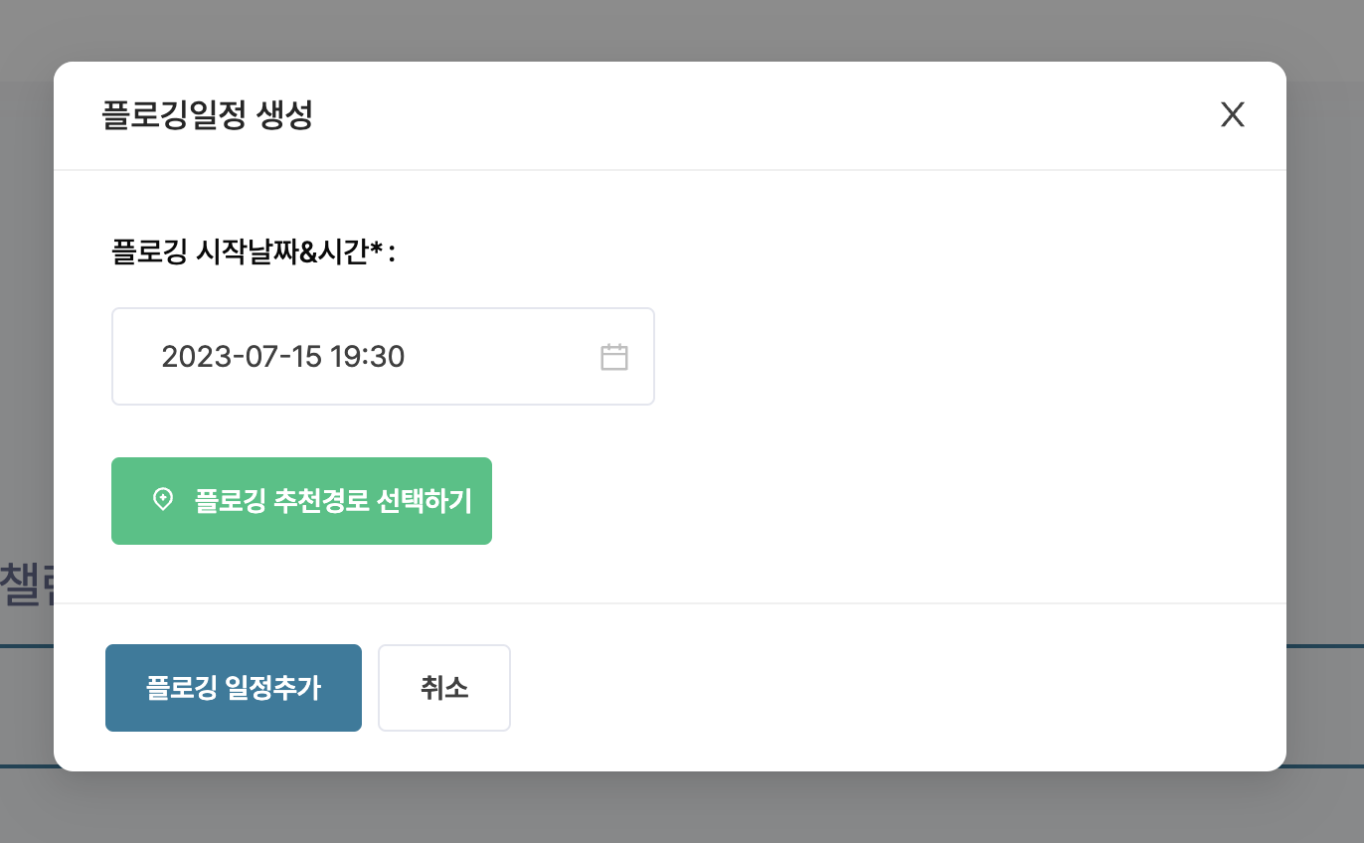Tap the calendar glyph at the input's right edge
Image resolution: width=1364 pixels, height=843 pixels.
614,356
